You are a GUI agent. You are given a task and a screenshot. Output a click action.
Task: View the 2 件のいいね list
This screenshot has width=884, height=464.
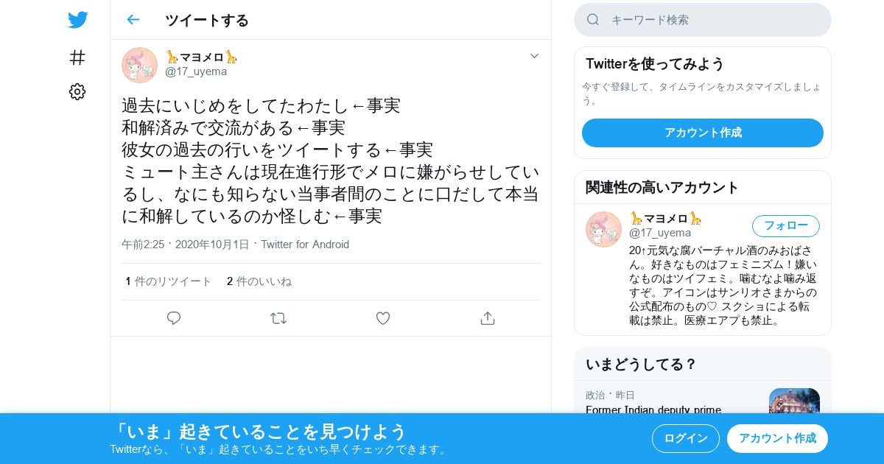259,281
